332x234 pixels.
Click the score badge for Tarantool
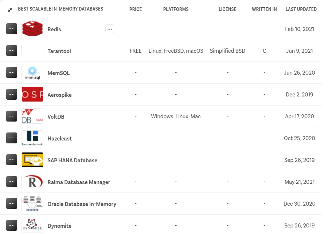click(x=12, y=51)
